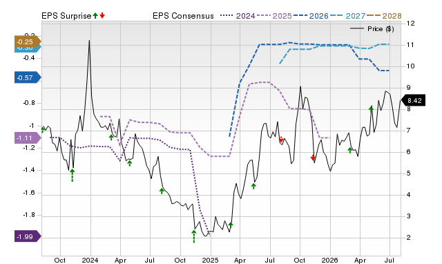Click the -1.4 label on the EPS axis
442x264 pixels.
click(29, 170)
